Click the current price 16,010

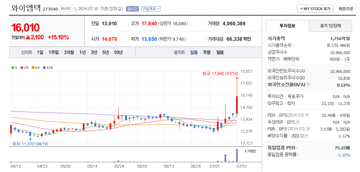click(26, 27)
